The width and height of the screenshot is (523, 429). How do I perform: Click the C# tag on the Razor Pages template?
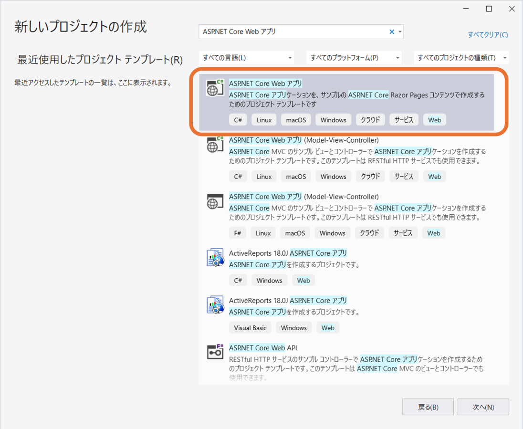click(x=238, y=120)
